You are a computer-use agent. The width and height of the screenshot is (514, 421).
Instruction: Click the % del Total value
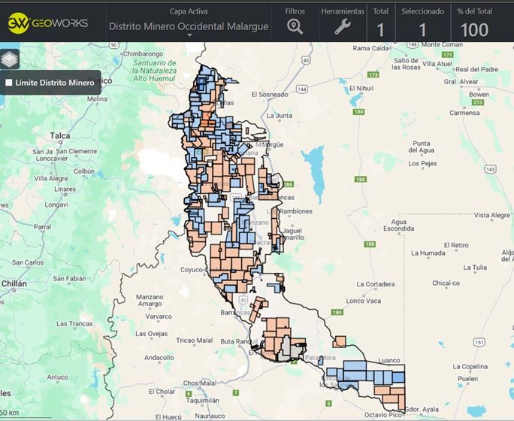[474, 30]
